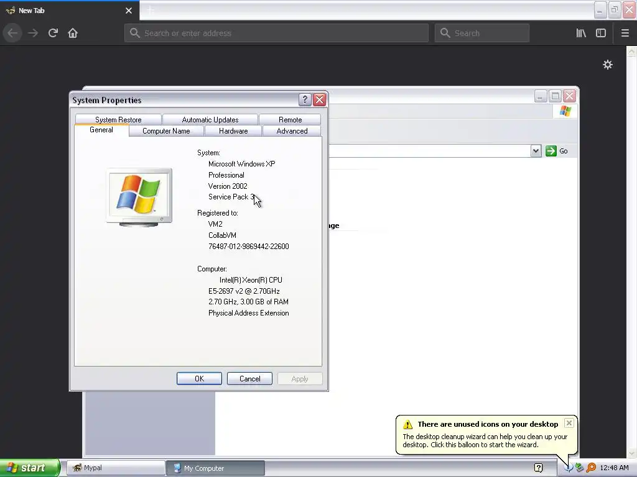Close the desktop cleanup balloon
The height and width of the screenshot is (477, 637).
click(x=569, y=423)
